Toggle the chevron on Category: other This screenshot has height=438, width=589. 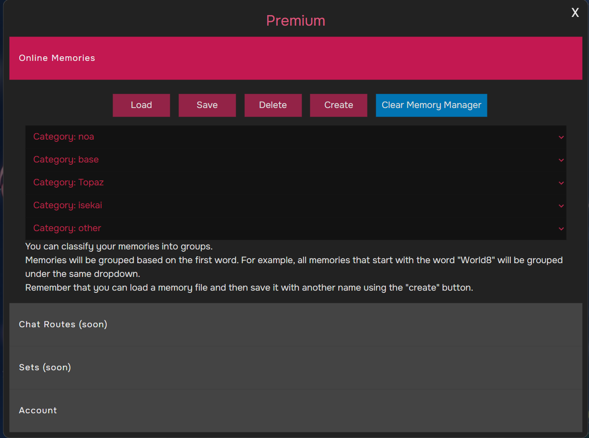tap(561, 229)
